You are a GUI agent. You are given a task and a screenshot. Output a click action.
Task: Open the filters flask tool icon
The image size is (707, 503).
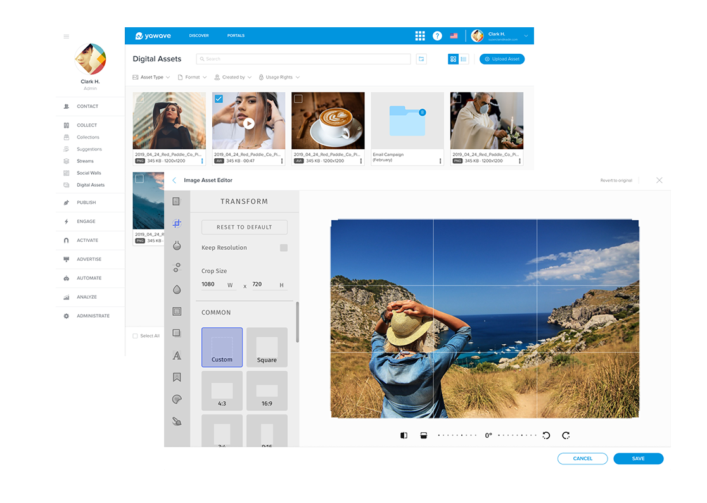177,245
